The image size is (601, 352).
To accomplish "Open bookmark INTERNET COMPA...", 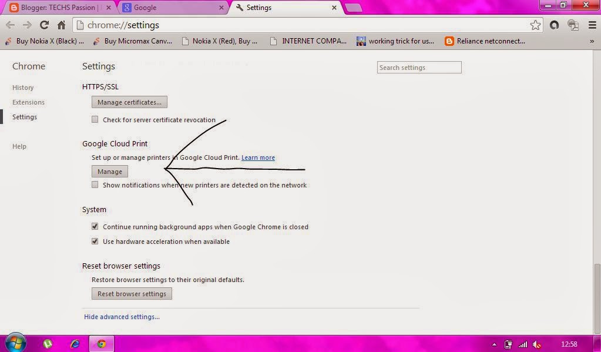I will click(x=309, y=41).
